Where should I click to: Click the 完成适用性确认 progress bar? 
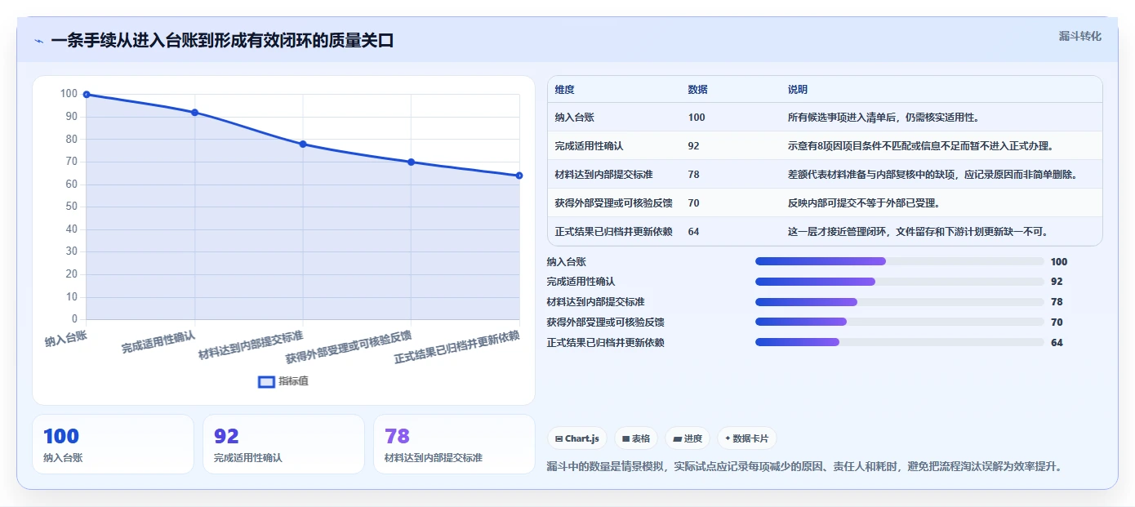899,282
